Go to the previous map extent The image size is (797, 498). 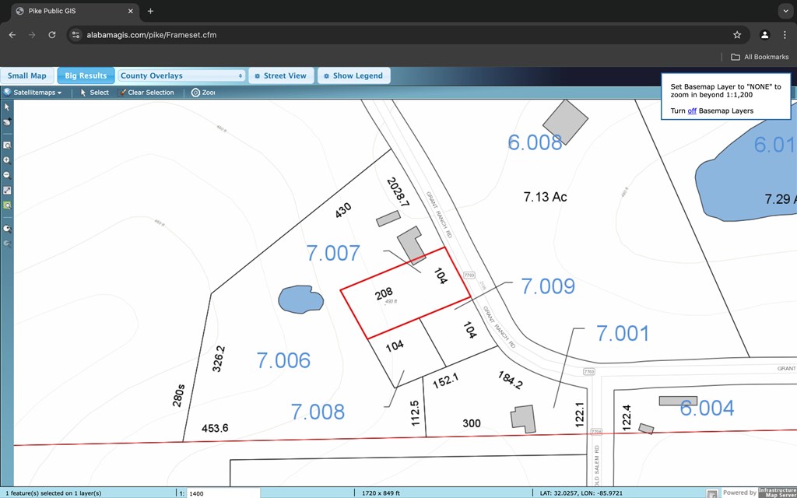point(7,229)
